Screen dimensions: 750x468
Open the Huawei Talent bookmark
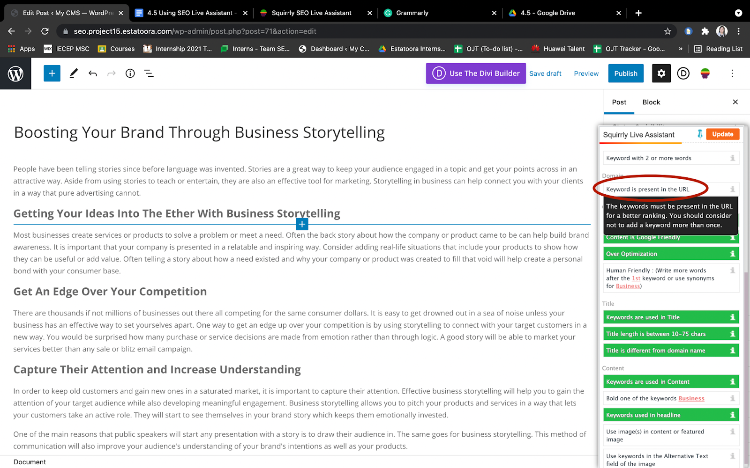point(558,49)
